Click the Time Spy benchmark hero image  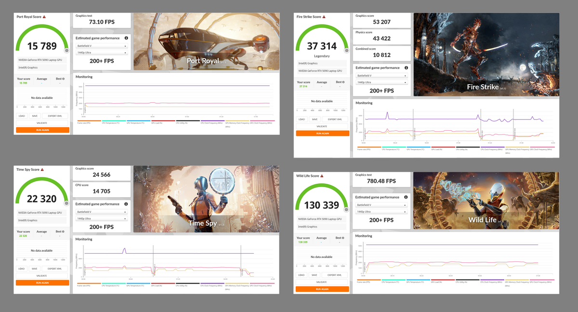[x=206, y=199]
